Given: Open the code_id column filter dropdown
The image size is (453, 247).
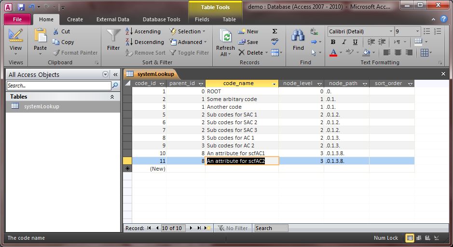Looking at the screenshot, I should [162, 84].
